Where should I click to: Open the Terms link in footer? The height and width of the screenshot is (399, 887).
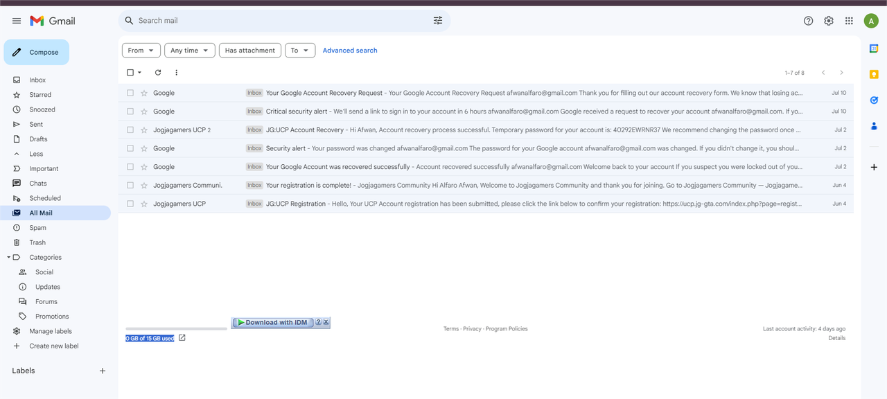click(x=450, y=329)
